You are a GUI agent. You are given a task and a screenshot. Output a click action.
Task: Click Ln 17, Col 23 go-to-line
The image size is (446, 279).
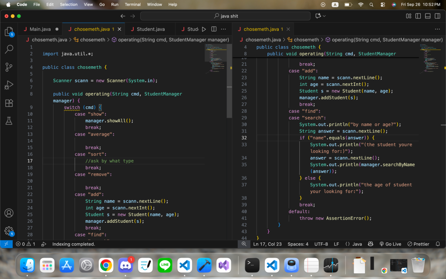click(x=267, y=244)
